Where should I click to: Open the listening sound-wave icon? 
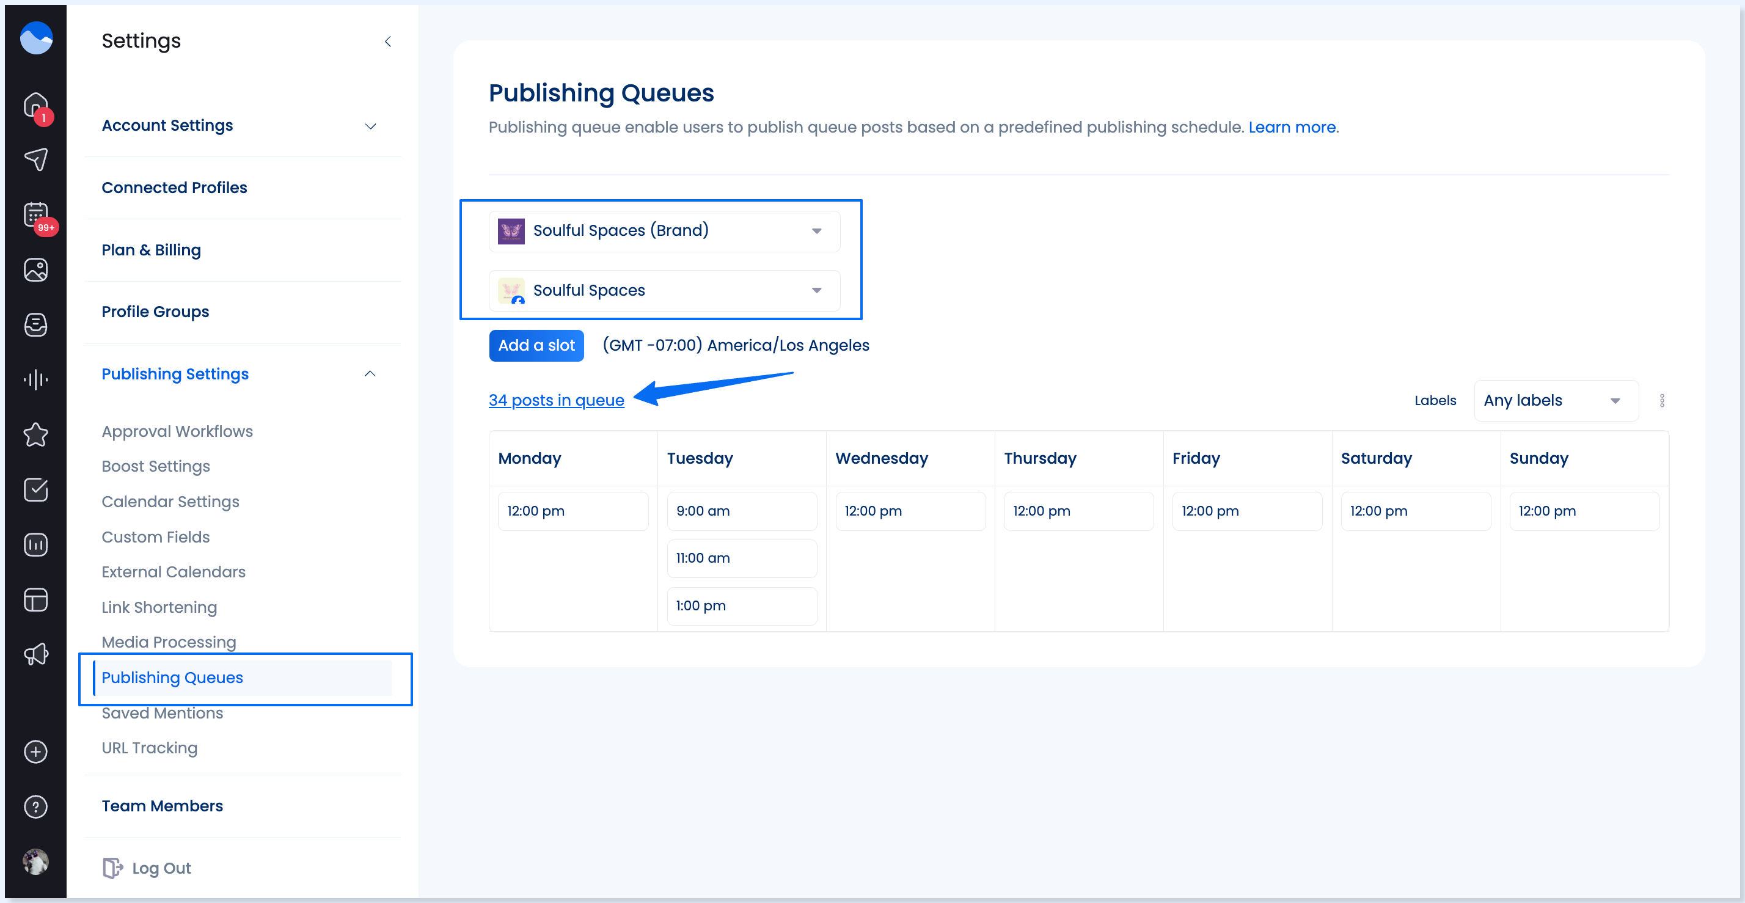click(x=36, y=379)
